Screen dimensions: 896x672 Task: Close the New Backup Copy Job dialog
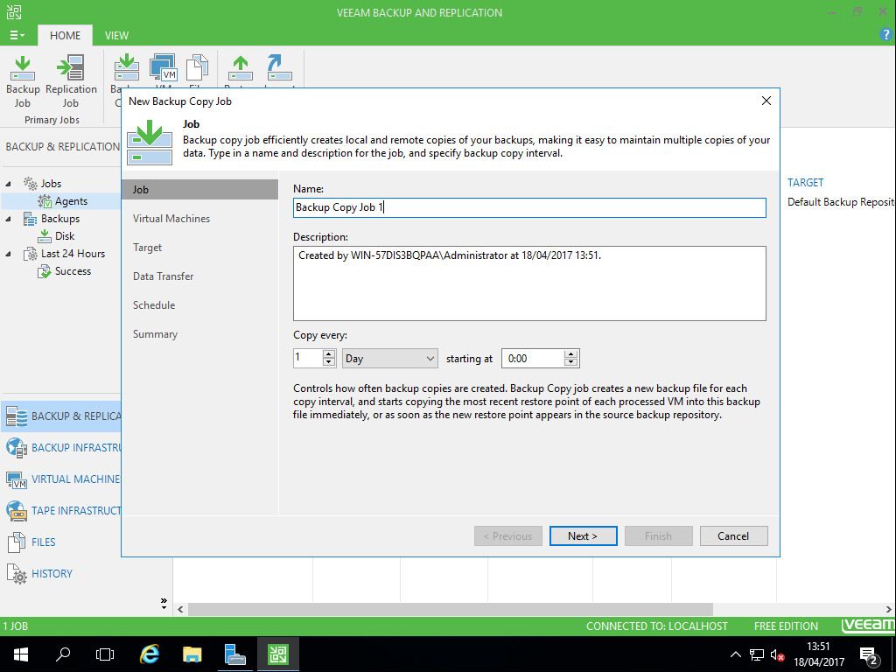[x=766, y=101]
